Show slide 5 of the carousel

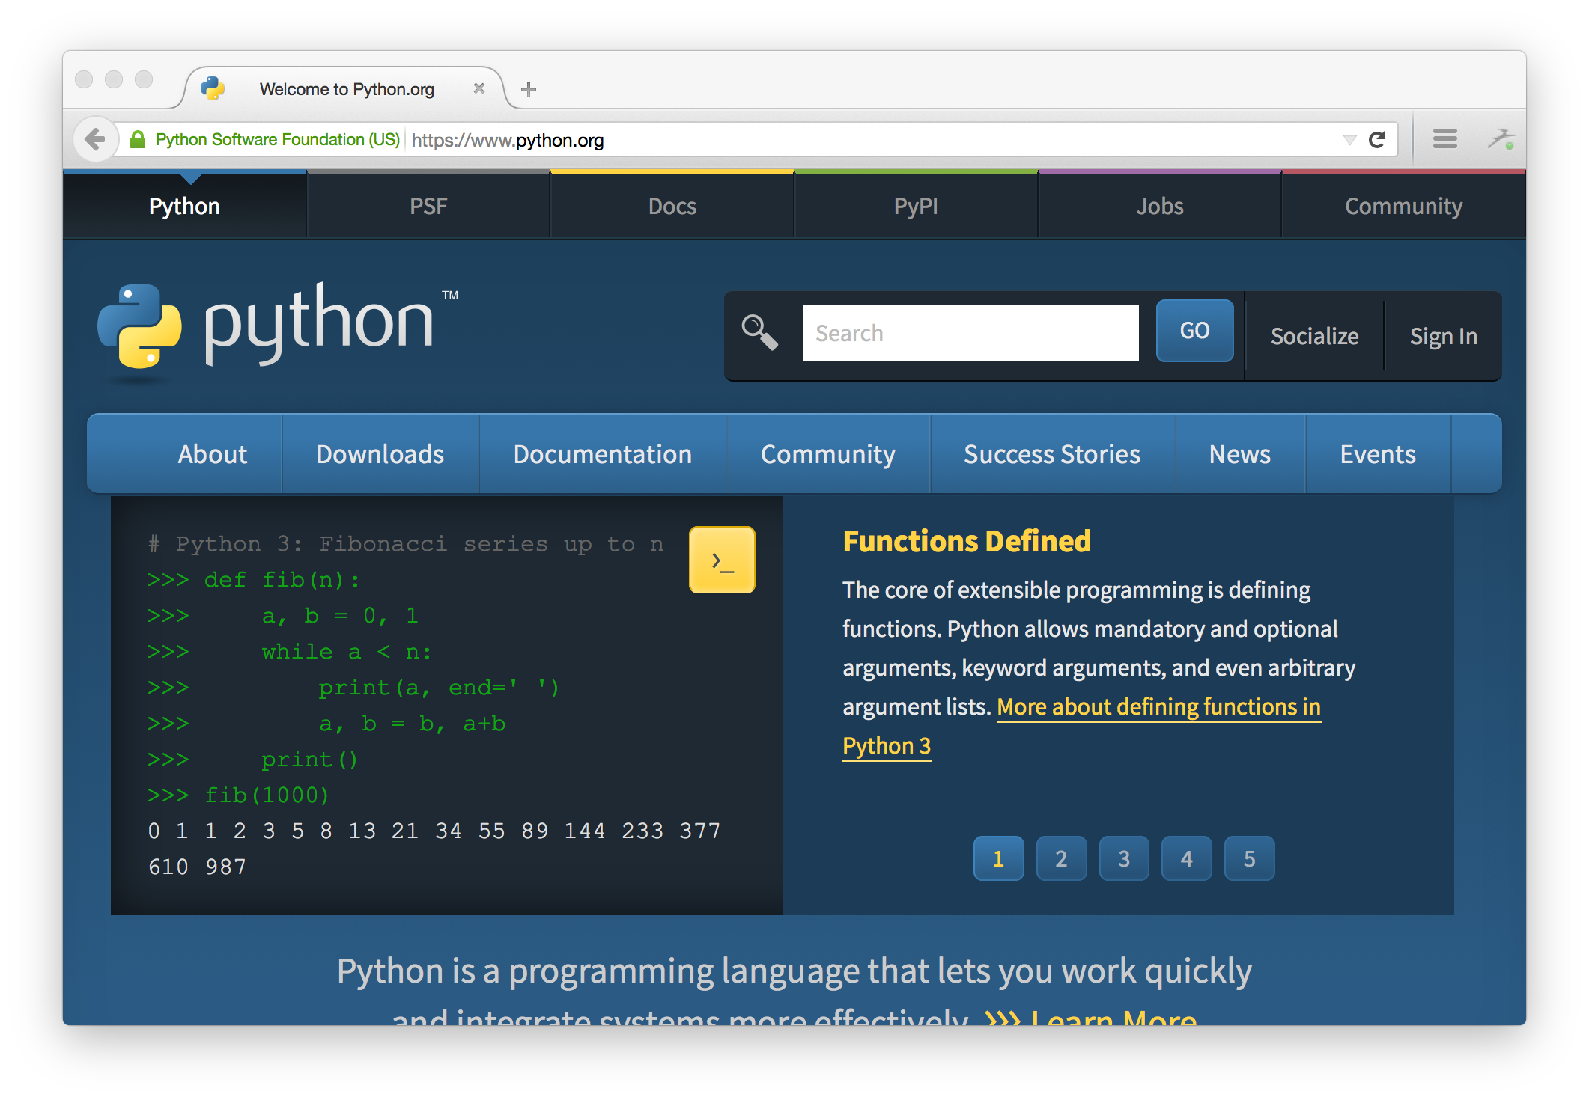click(x=1249, y=858)
